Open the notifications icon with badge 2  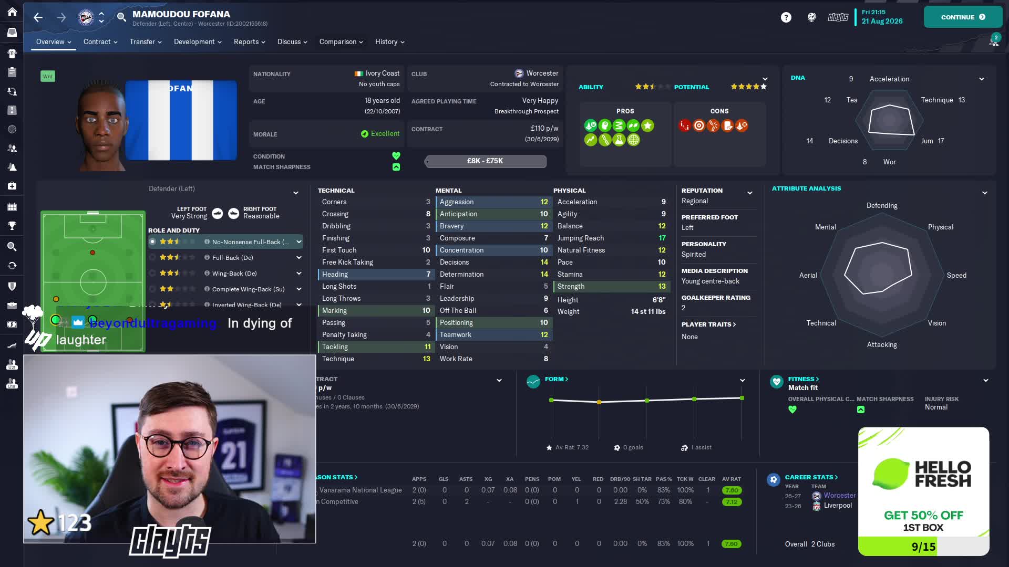(x=994, y=40)
